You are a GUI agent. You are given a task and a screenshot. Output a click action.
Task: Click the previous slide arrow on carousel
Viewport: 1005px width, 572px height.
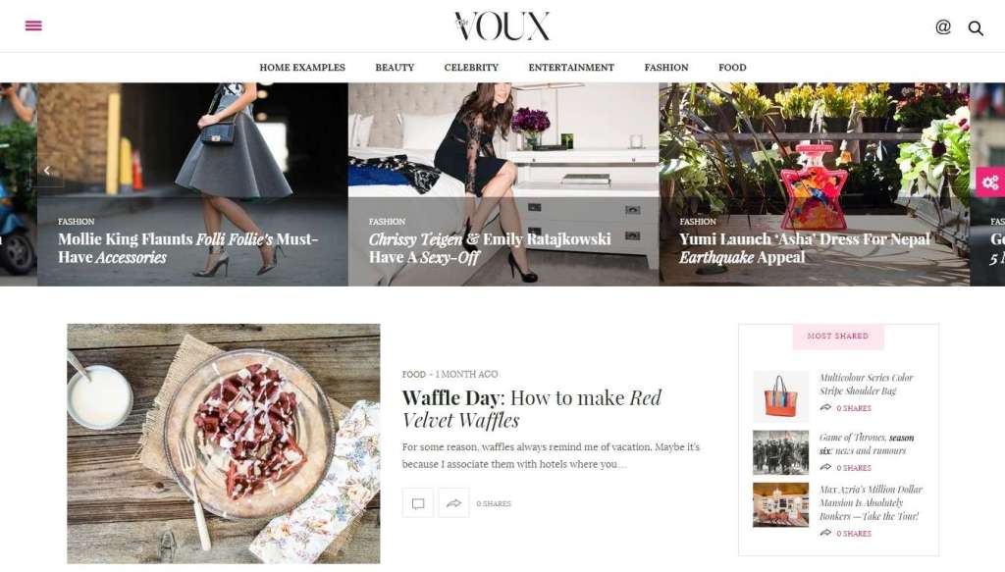click(47, 171)
